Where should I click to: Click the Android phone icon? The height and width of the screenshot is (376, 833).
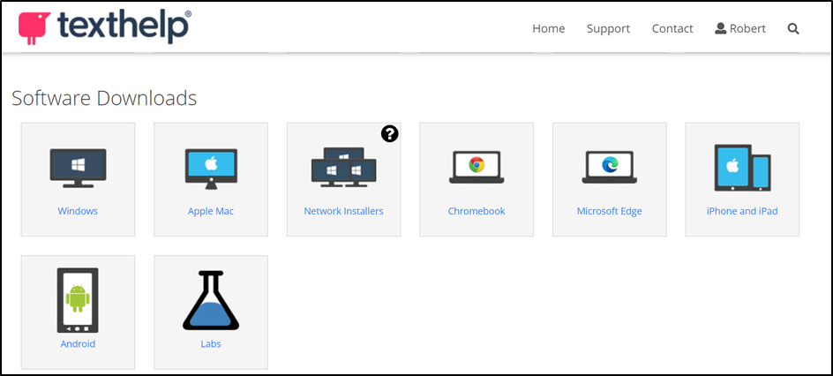pos(78,300)
